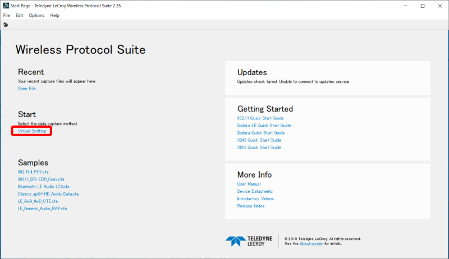Open the Release Notes link

(251, 206)
